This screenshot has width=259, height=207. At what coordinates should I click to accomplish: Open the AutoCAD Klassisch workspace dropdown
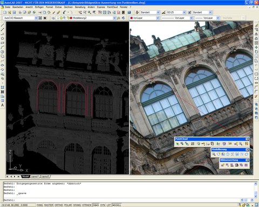pos(36,18)
